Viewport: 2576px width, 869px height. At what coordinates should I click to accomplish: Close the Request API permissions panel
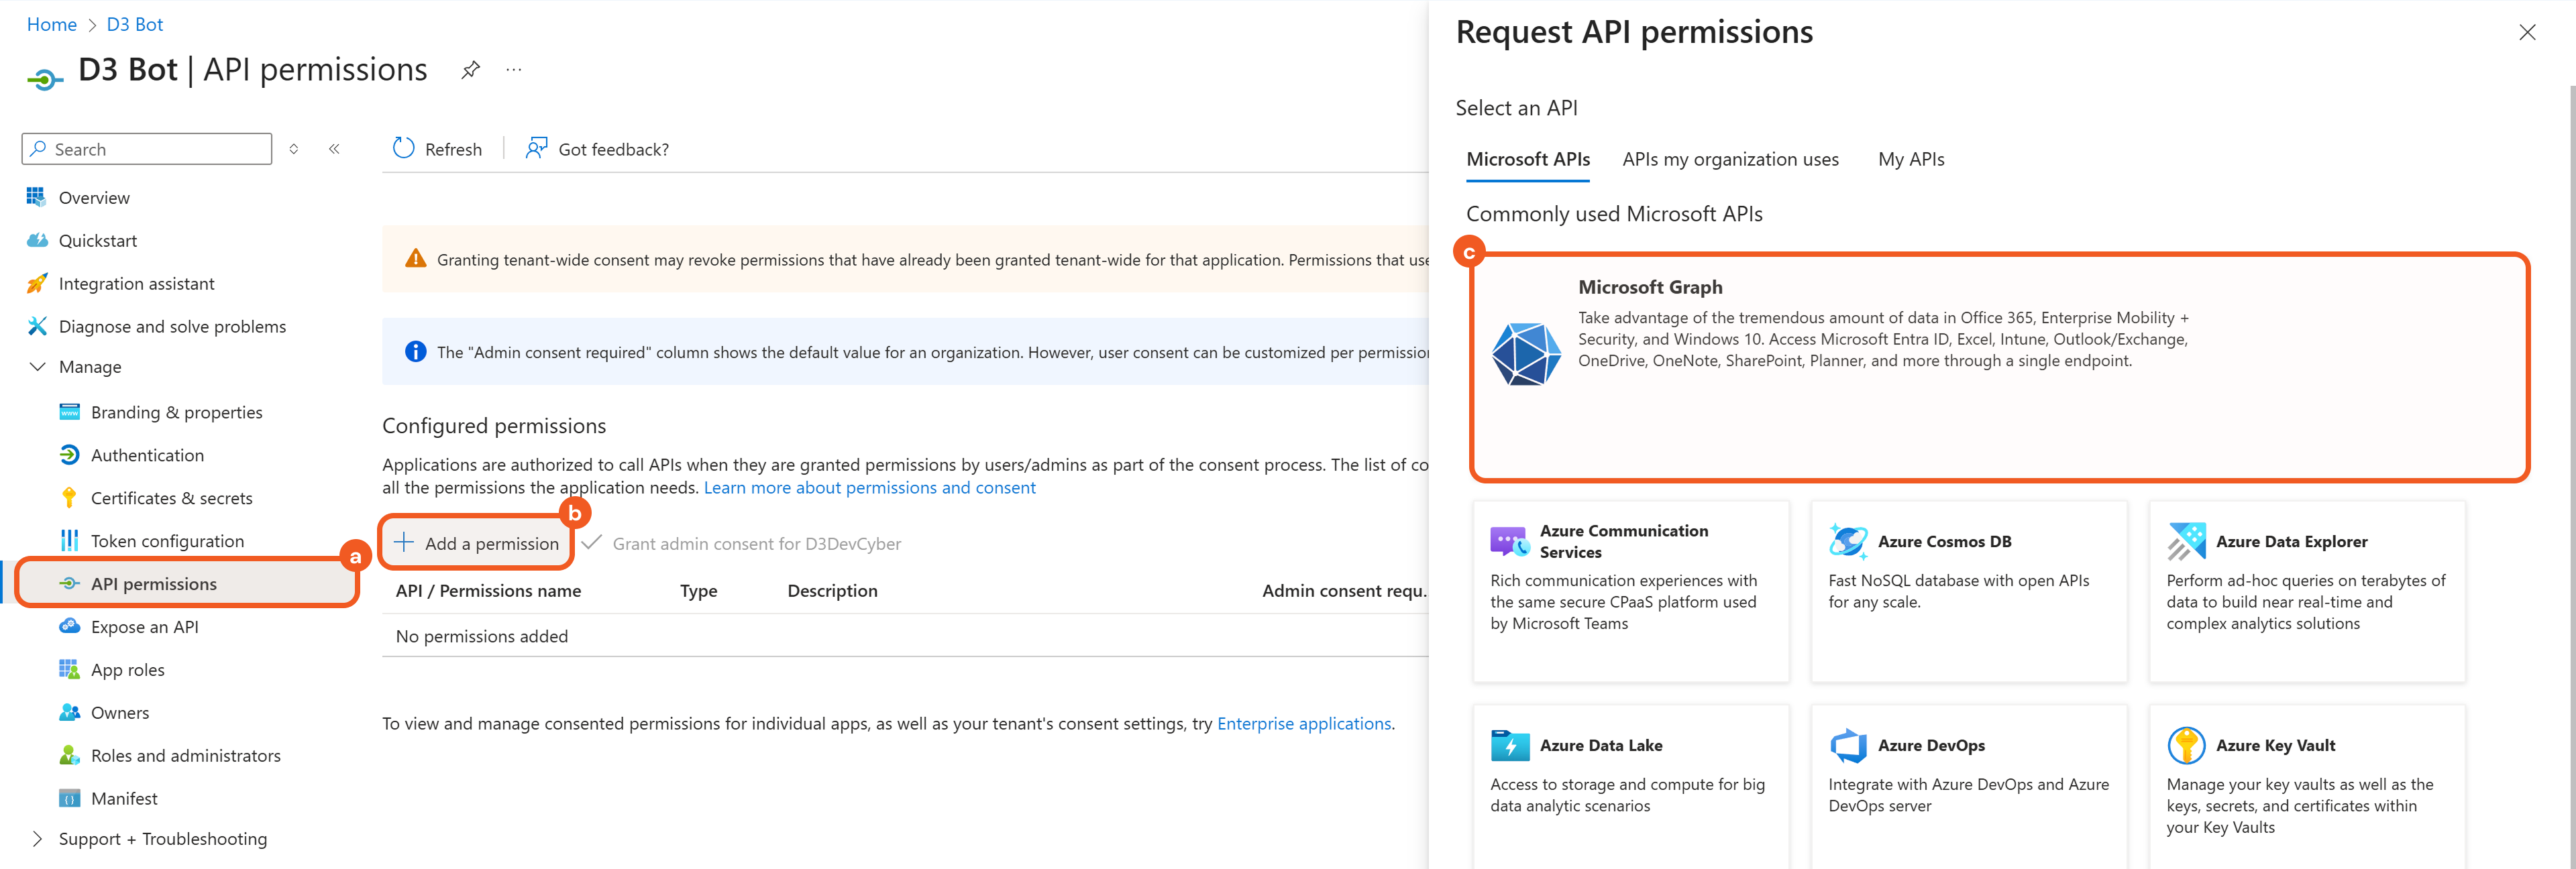[2527, 32]
